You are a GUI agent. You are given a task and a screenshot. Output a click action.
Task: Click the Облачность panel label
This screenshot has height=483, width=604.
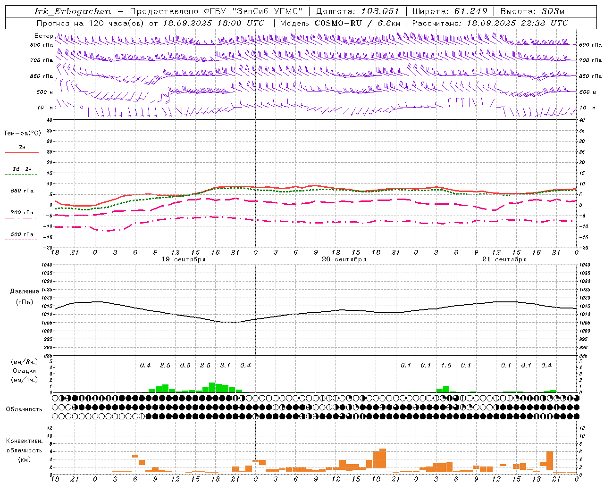click(x=24, y=409)
